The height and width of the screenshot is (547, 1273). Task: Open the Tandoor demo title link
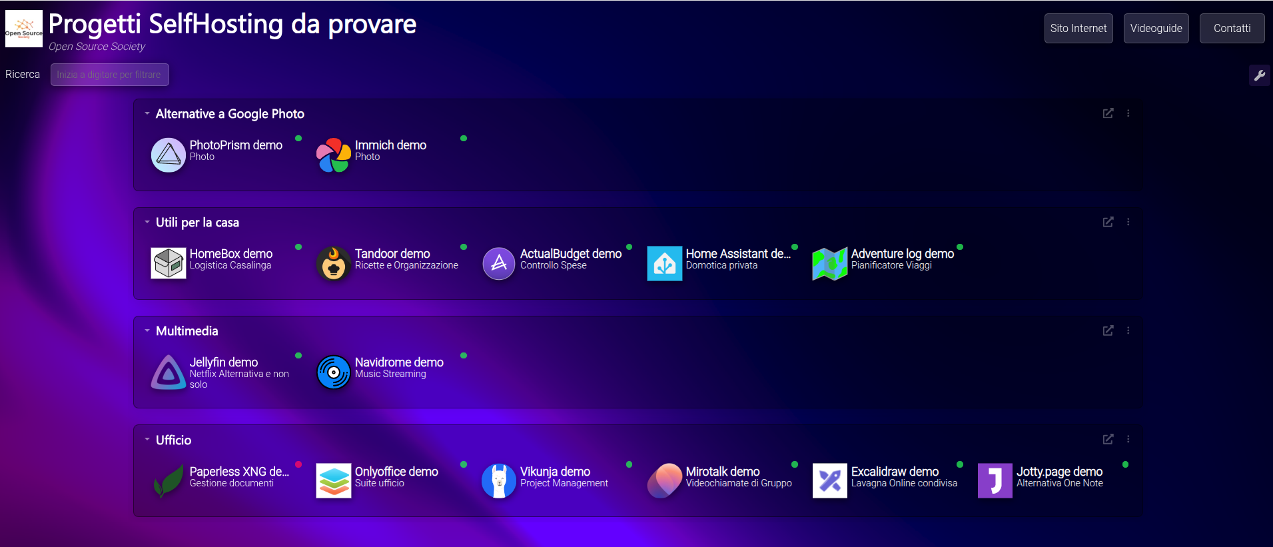pyautogui.click(x=392, y=253)
